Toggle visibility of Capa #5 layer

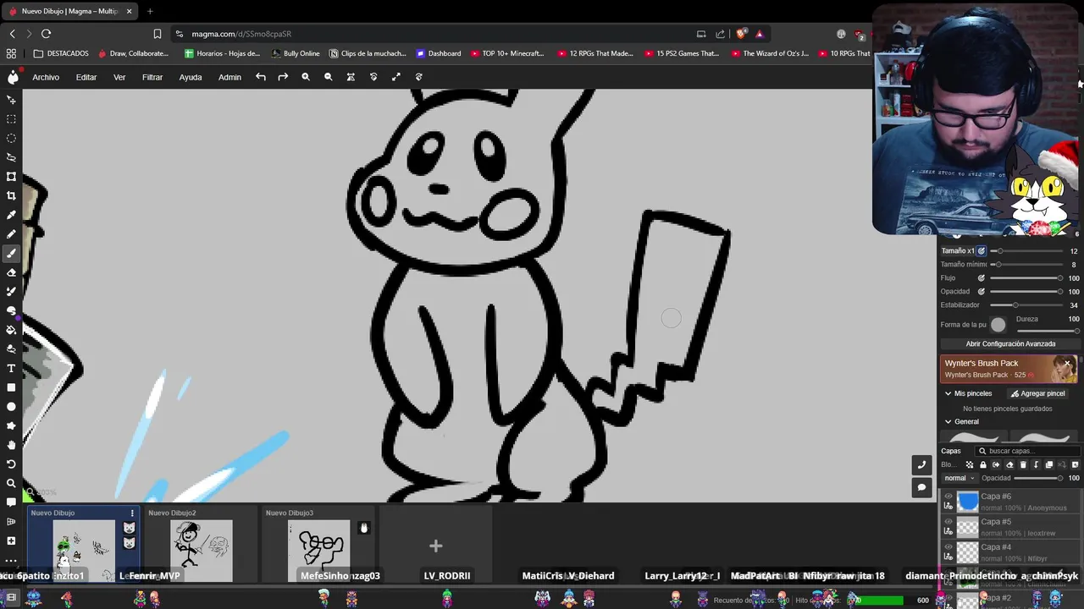tap(948, 522)
